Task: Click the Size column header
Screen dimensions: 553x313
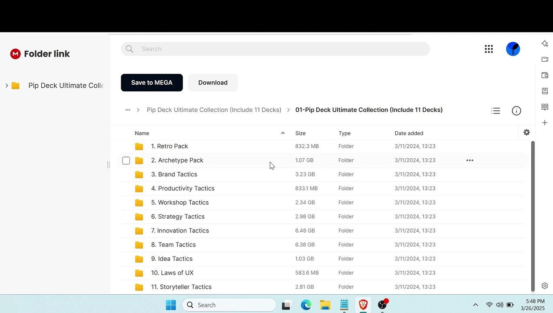Action: click(301, 133)
